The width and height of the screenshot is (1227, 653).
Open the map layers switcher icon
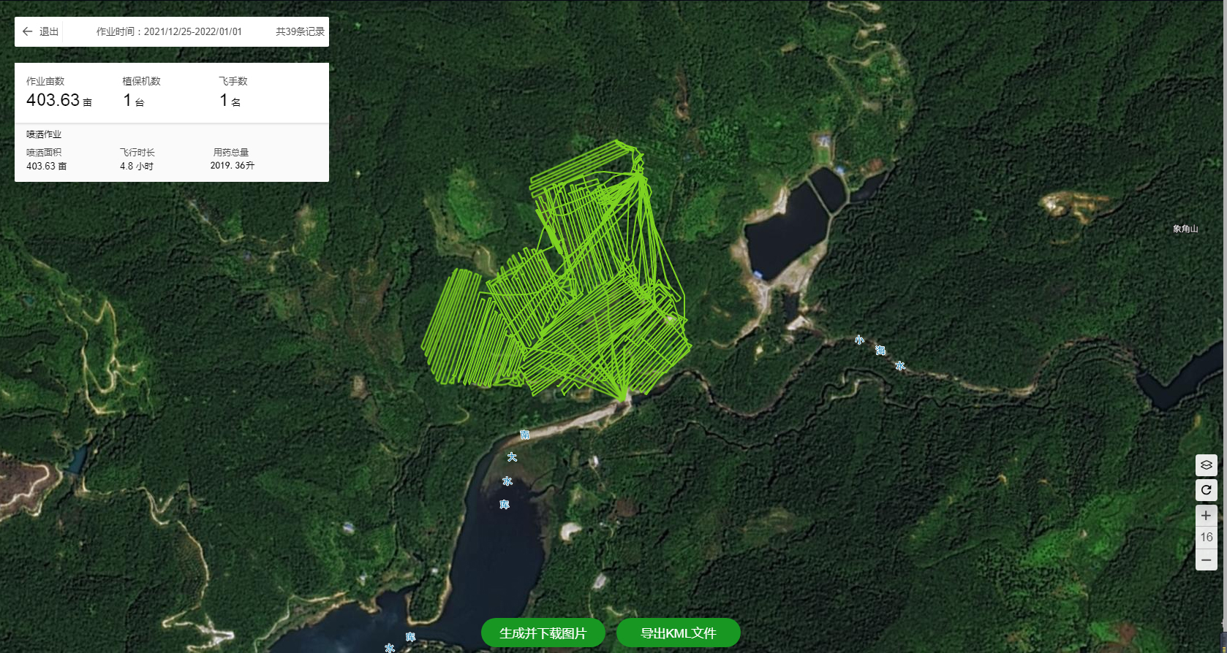tap(1207, 465)
